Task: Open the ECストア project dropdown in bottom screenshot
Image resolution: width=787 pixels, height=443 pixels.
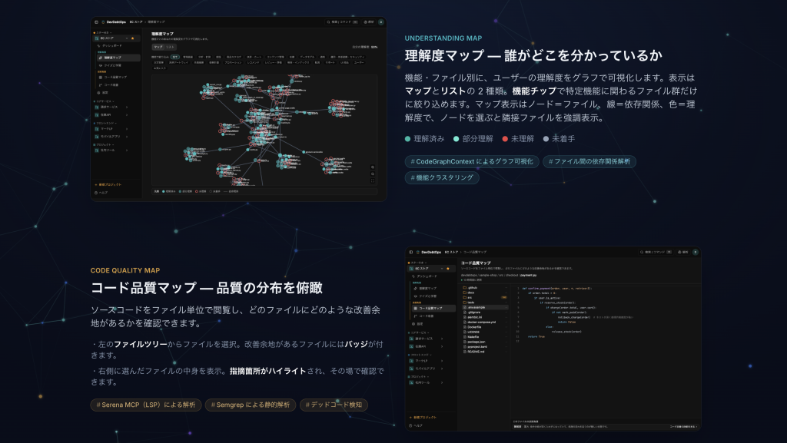Action: click(442, 269)
